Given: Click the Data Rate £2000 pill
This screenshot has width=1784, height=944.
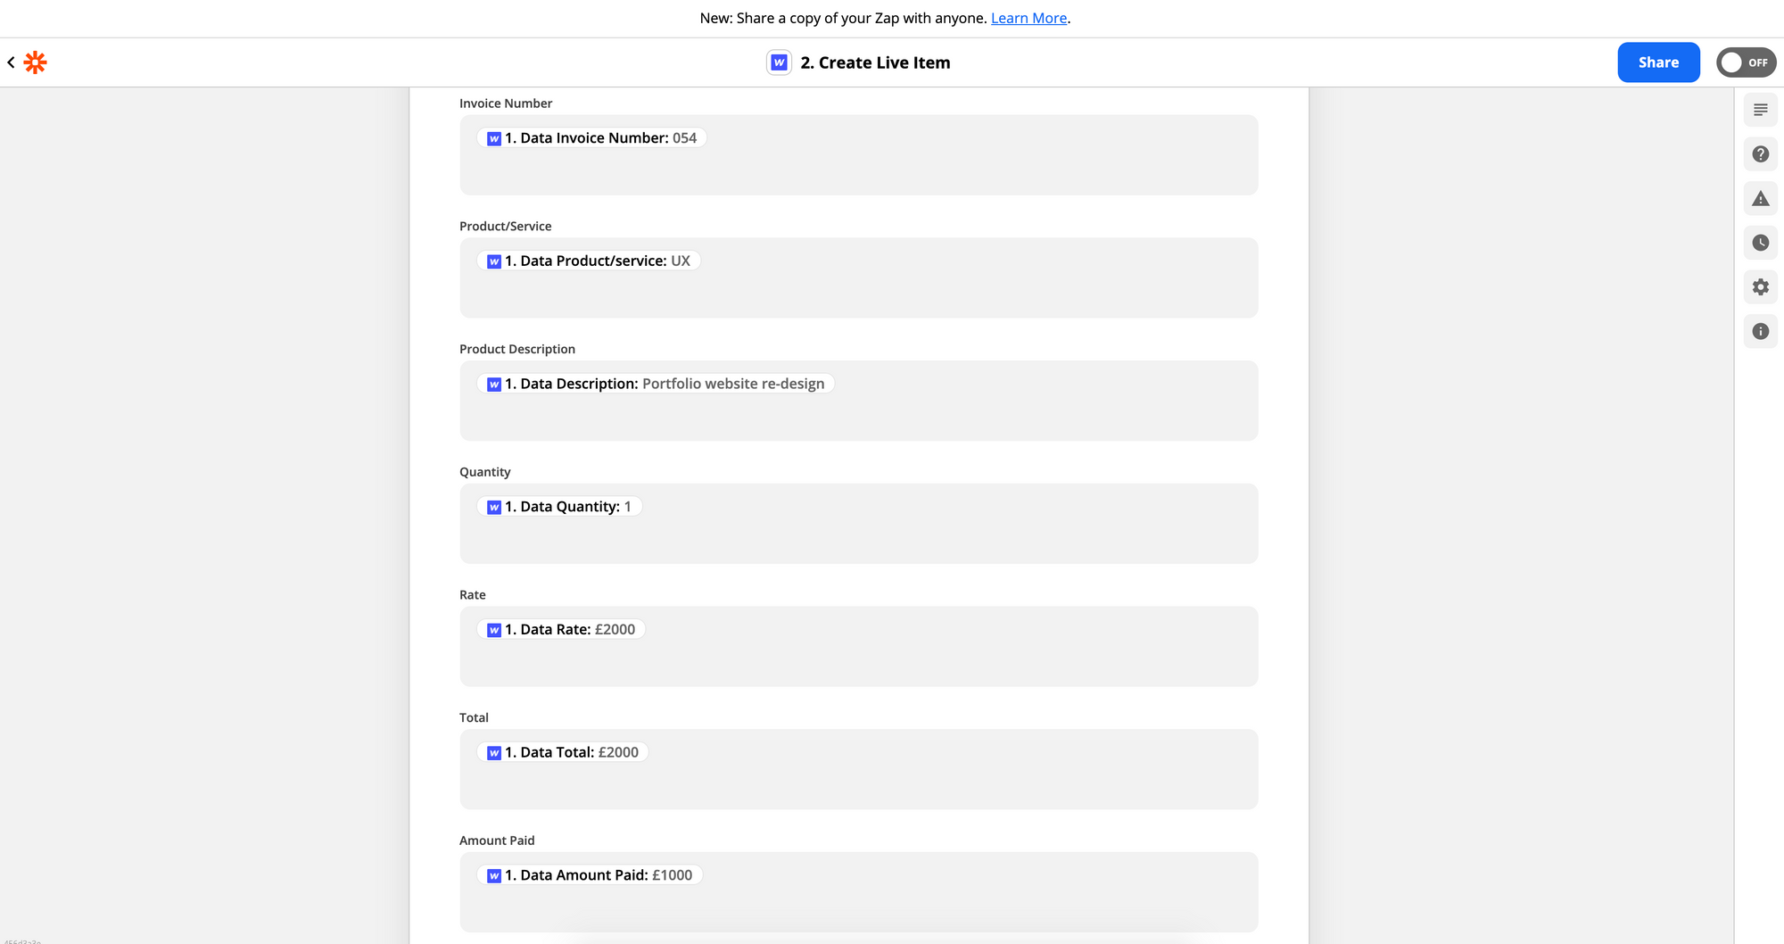Looking at the screenshot, I should (x=561, y=629).
